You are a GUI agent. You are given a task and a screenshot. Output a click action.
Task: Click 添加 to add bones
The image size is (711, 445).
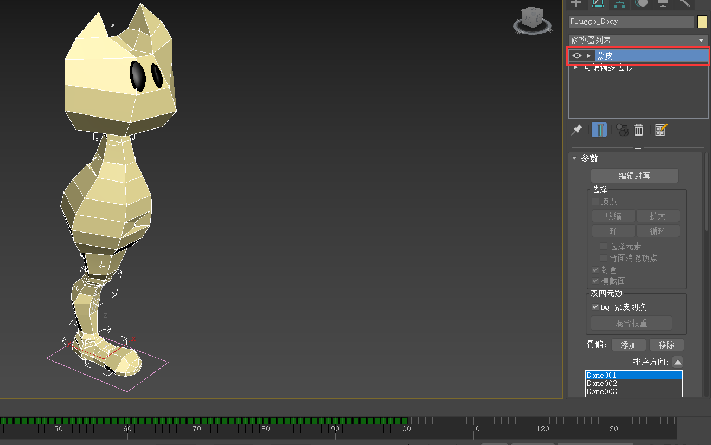(629, 344)
